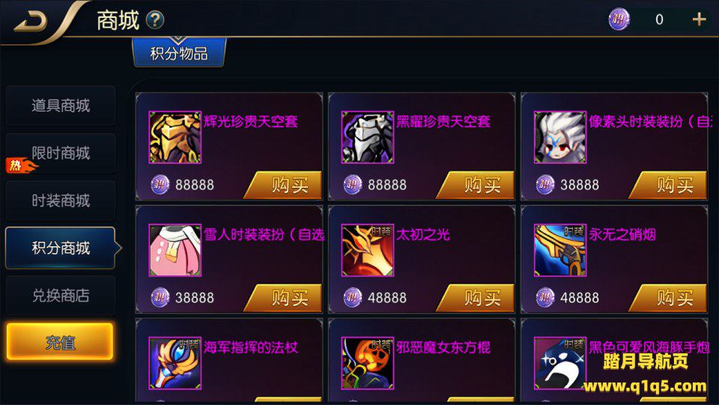Select the 黑曜珍贵天空套 black armor icon
Screen dimensions: 719x405
pos(368,137)
